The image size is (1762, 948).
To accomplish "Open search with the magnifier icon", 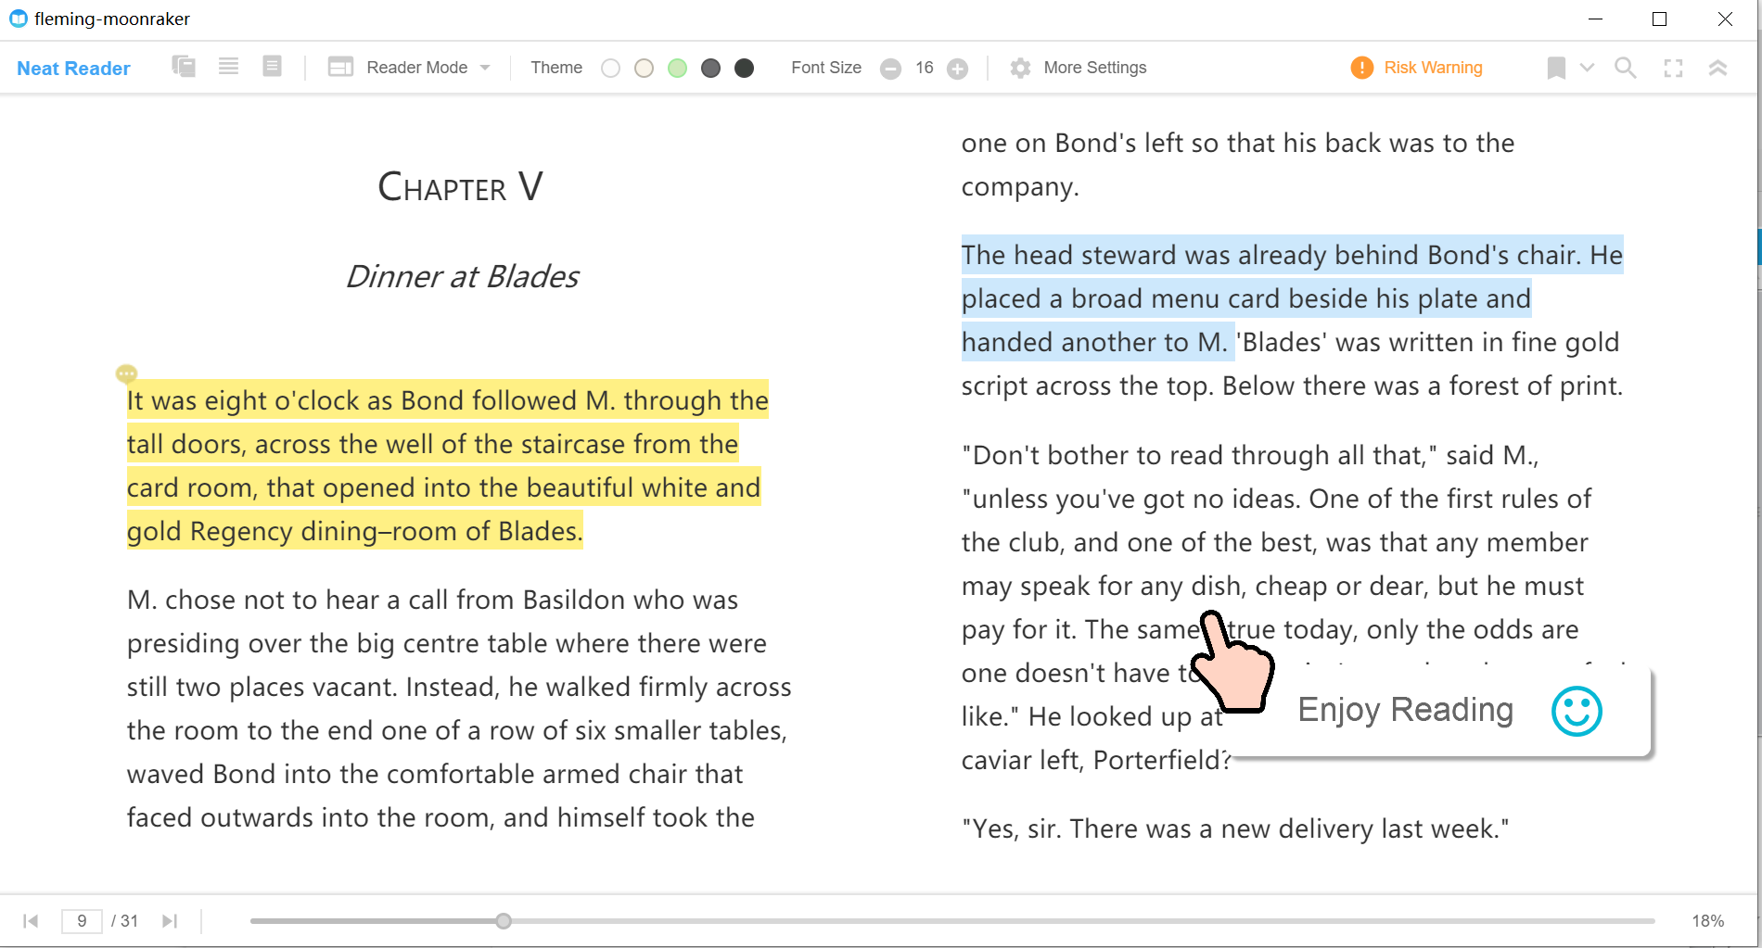I will (1625, 68).
